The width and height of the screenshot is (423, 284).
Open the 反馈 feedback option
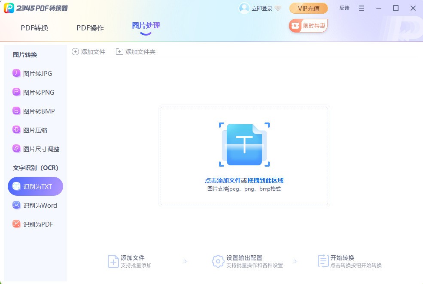point(344,8)
